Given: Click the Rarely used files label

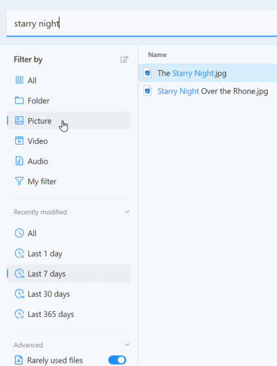Looking at the screenshot, I should (x=55, y=360).
